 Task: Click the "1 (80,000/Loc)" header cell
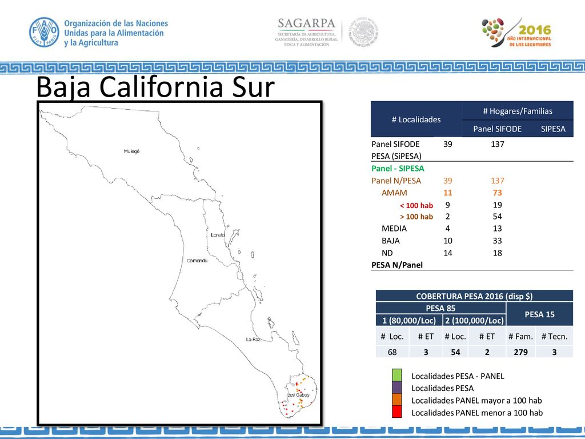[409, 320]
